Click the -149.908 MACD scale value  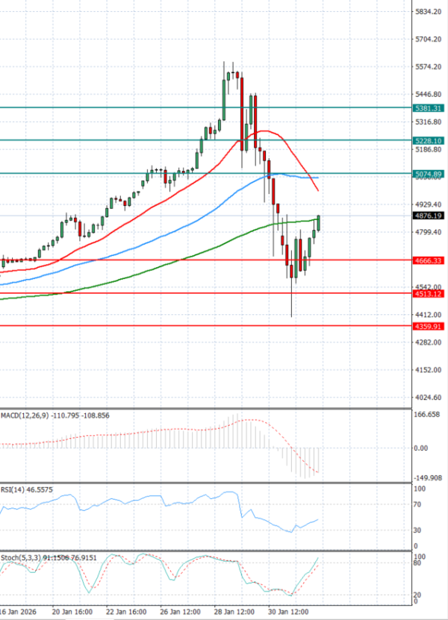click(428, 478)
